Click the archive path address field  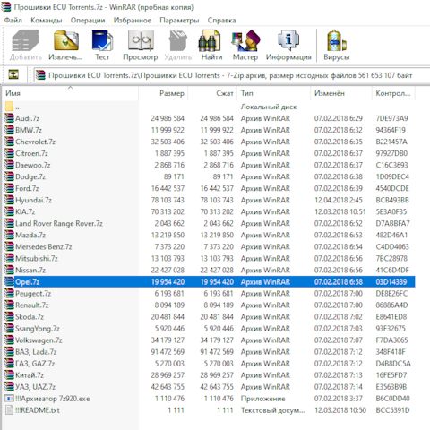point(231,75)
